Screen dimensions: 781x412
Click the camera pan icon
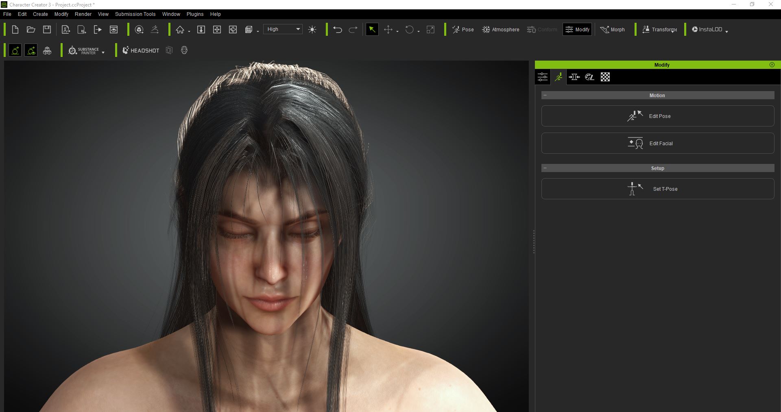(217, 29)
